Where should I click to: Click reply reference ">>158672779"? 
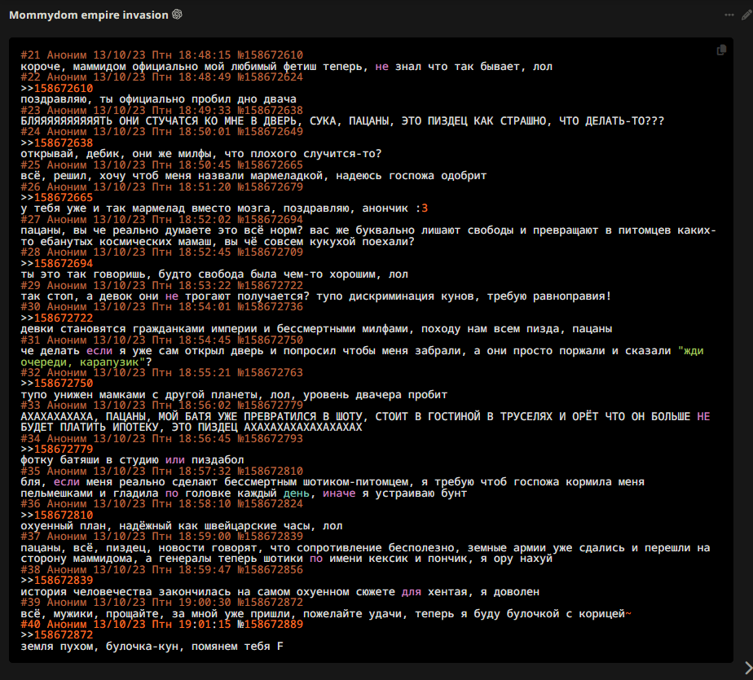(x=57, y=450)
